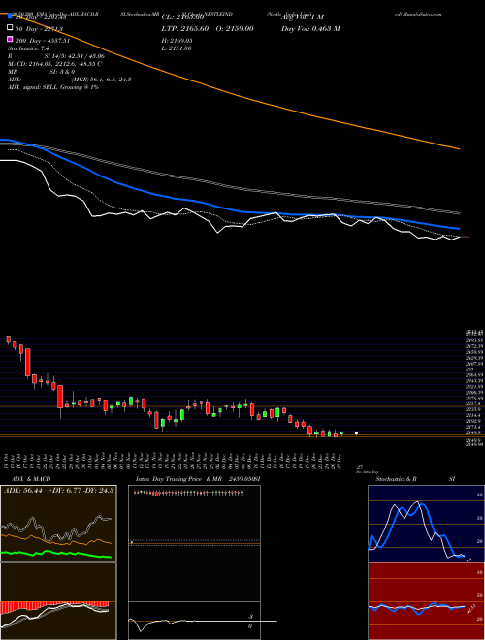485x640 pixels.
Task: Click the magenta 200 Day legend swatch
Action: coord(10,39)
